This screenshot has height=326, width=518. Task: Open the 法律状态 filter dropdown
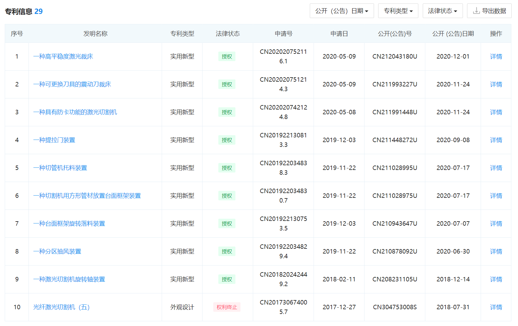442,11
